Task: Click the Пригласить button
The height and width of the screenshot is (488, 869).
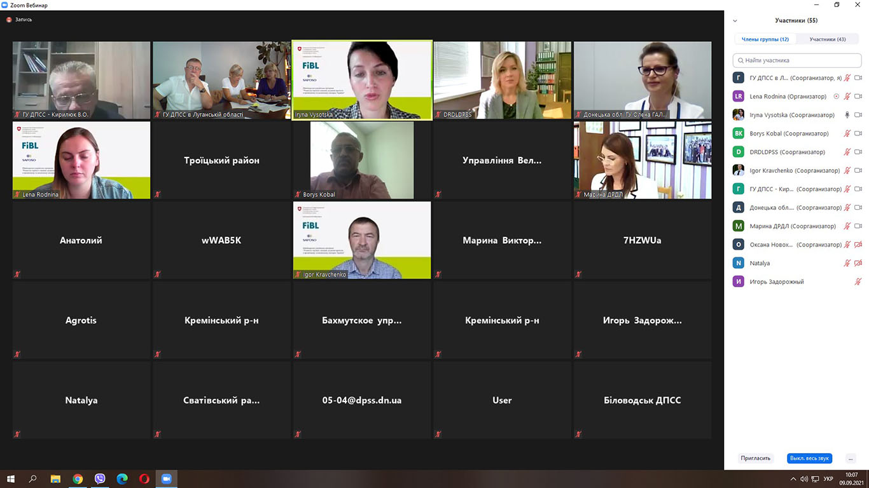Action: [x=756, y=458]
